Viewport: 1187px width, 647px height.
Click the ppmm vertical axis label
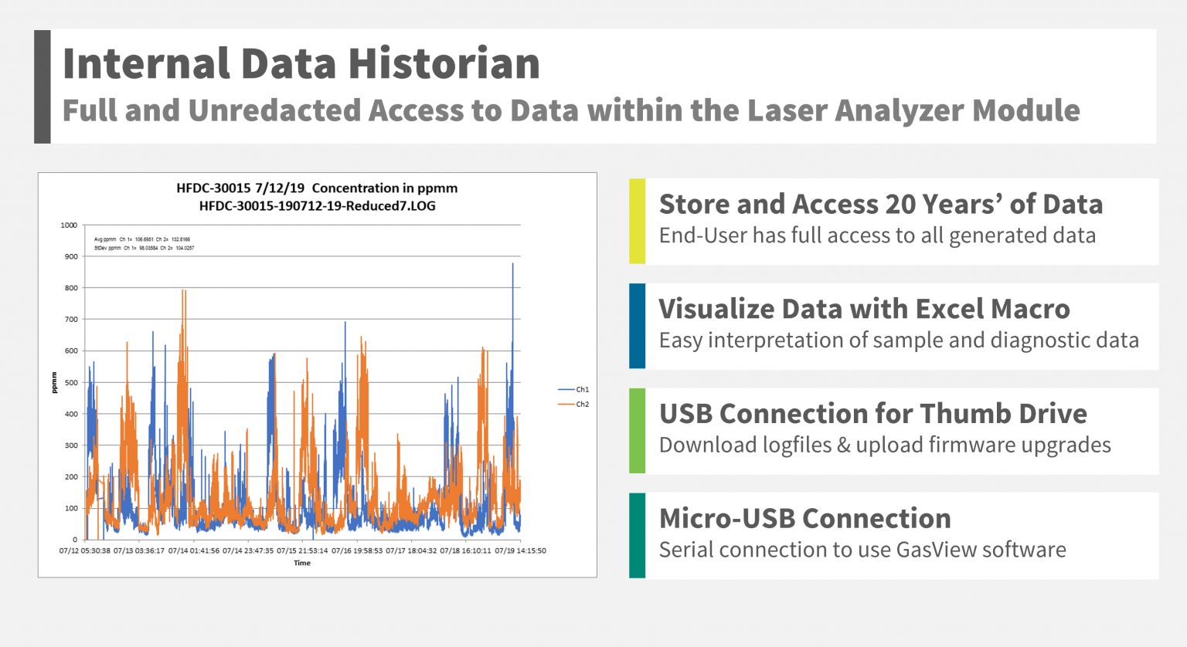[54, 382]
